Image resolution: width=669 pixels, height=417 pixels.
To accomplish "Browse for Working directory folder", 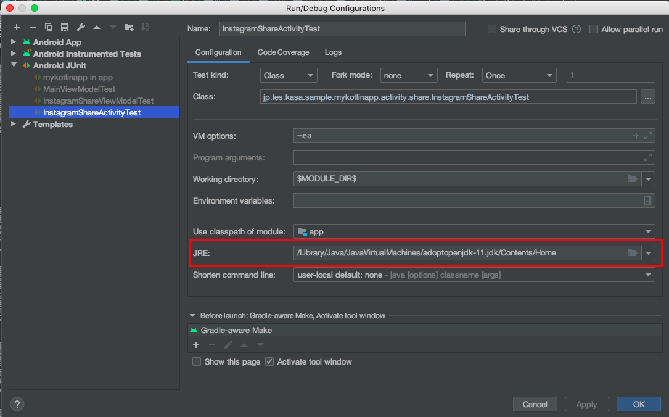I will click(632, 179).
